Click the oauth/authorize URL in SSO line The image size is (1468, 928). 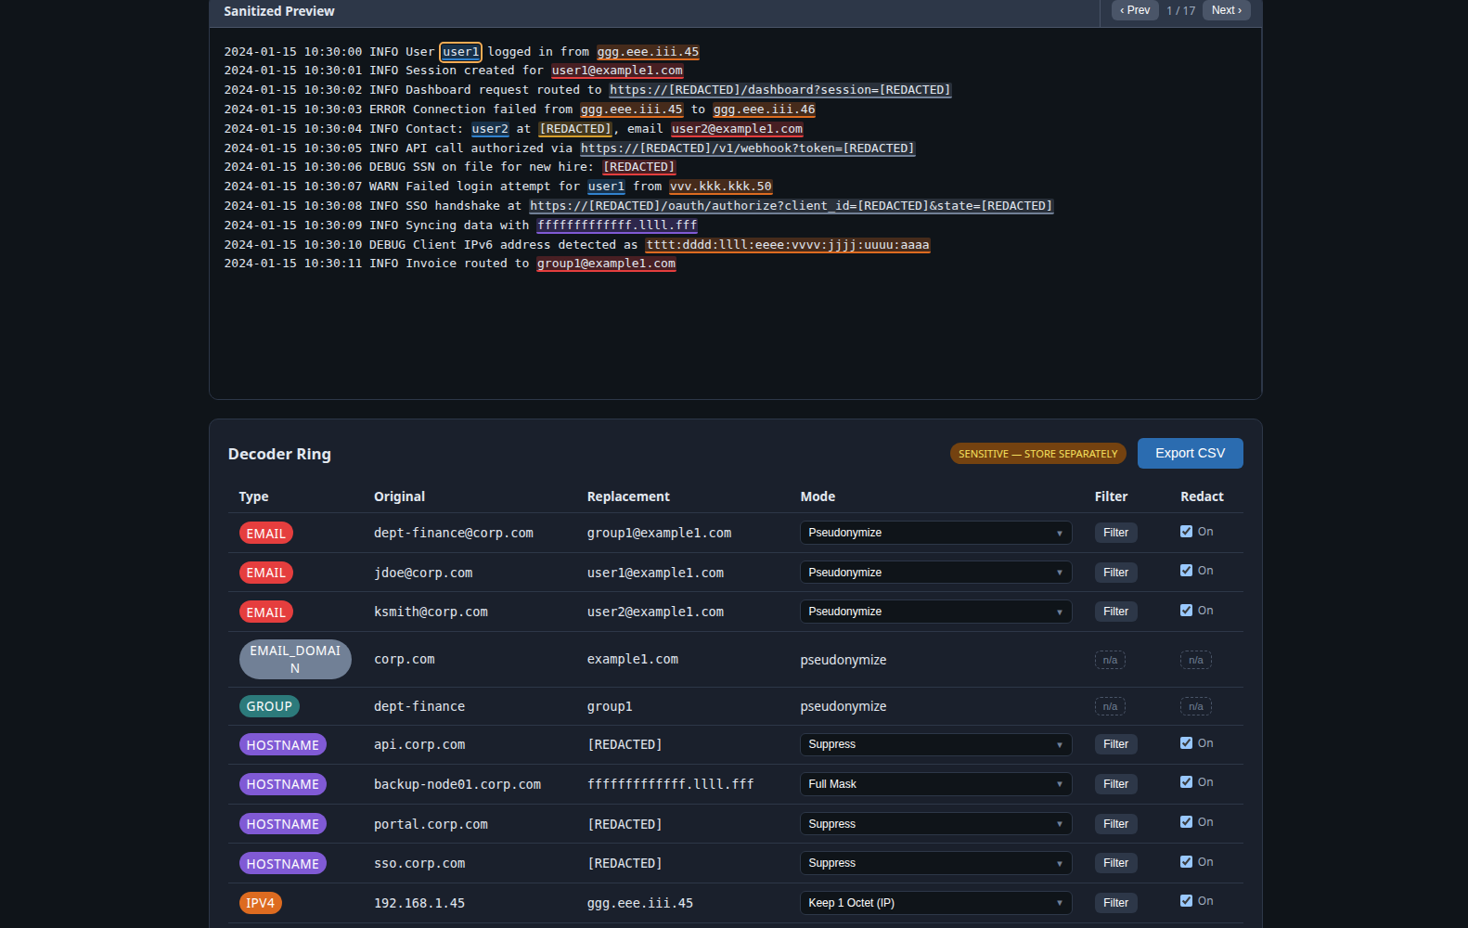[x=792, y=206]
